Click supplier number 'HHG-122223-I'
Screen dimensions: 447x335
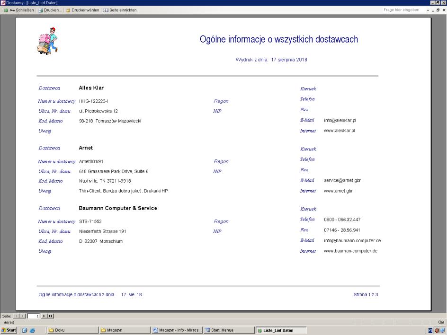click(93, 101)
